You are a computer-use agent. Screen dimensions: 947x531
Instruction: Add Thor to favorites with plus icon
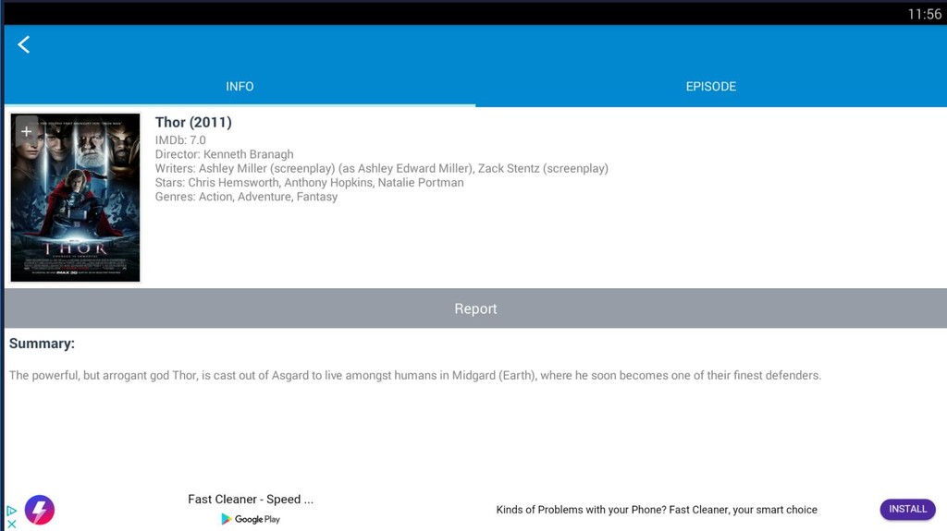(x=27, y=131)
